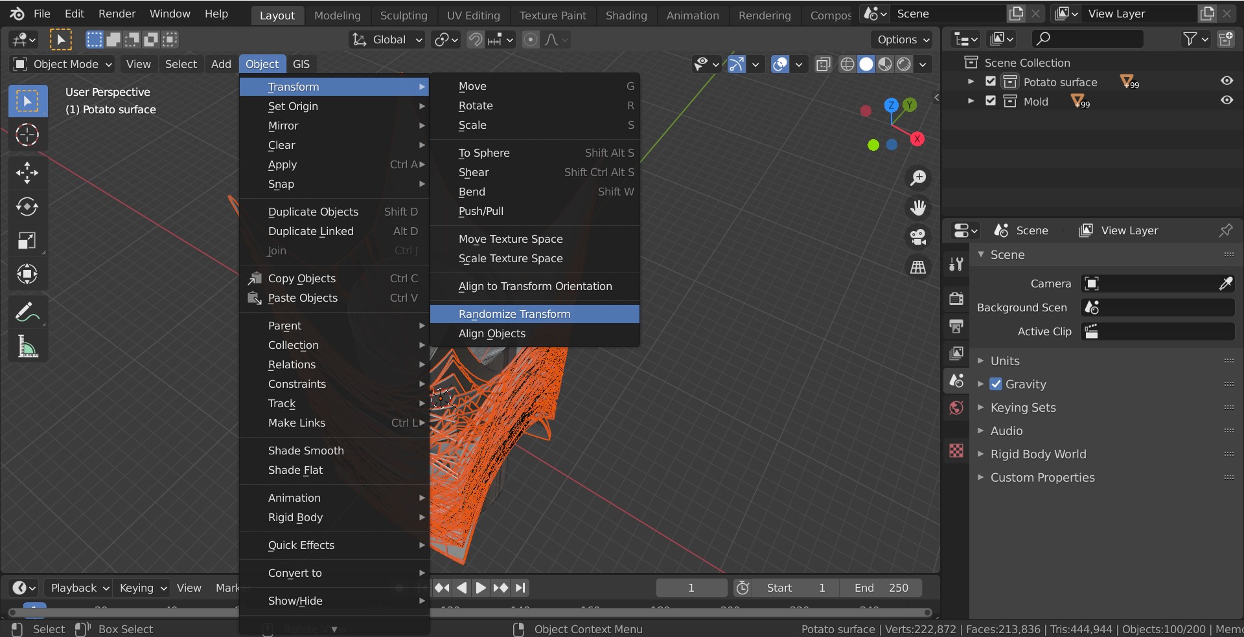The height and width of the screenshot is (637, 1244).
Task: Click the camera view icon in the viewport
Action: pyautogui.click(x=918, y=237)
